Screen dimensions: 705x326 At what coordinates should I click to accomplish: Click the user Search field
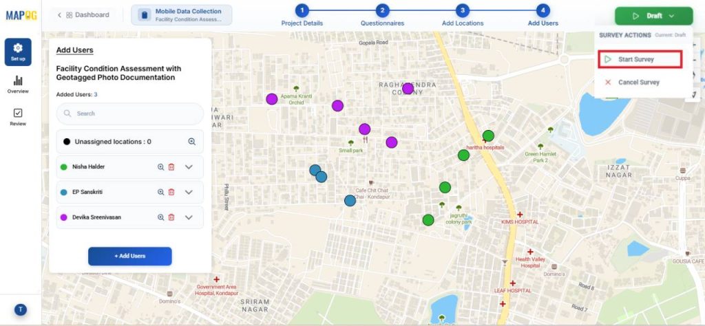click(x=130, y=113)
